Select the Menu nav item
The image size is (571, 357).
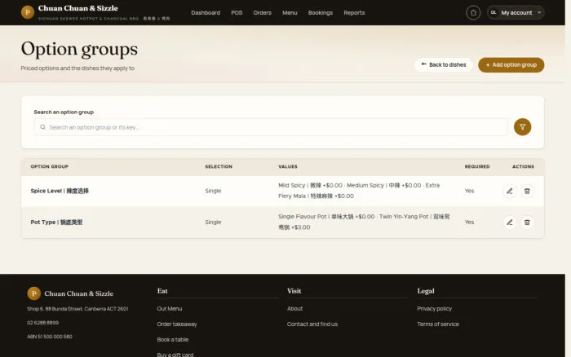(x=290, y=13)
